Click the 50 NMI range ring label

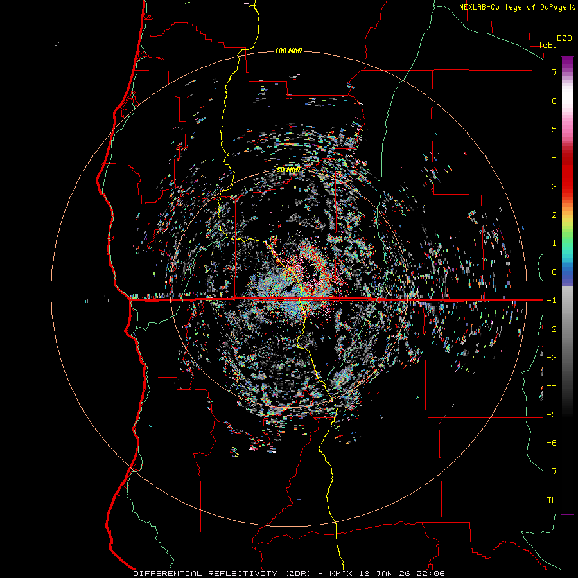(288, 170)
